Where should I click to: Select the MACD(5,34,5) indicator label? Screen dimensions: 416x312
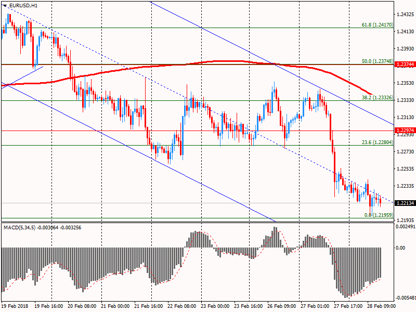point(19,228)
